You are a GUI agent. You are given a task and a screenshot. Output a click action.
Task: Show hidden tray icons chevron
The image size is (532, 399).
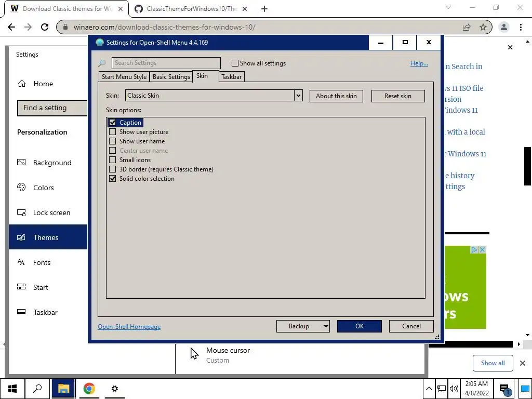[429, 389]
